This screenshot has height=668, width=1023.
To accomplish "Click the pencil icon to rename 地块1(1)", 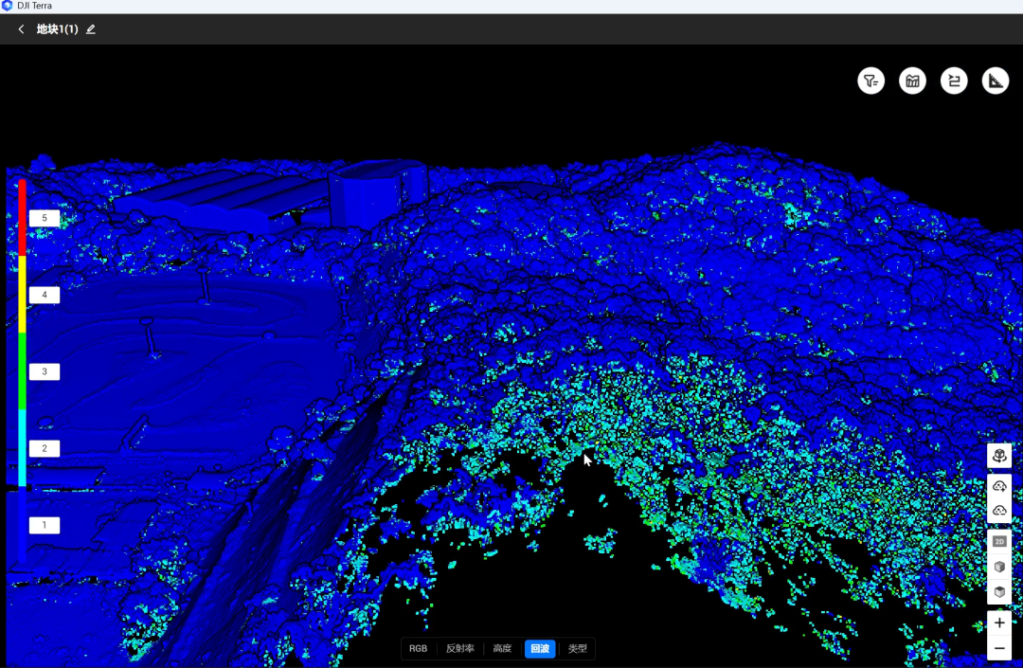I will pos(91,29).
